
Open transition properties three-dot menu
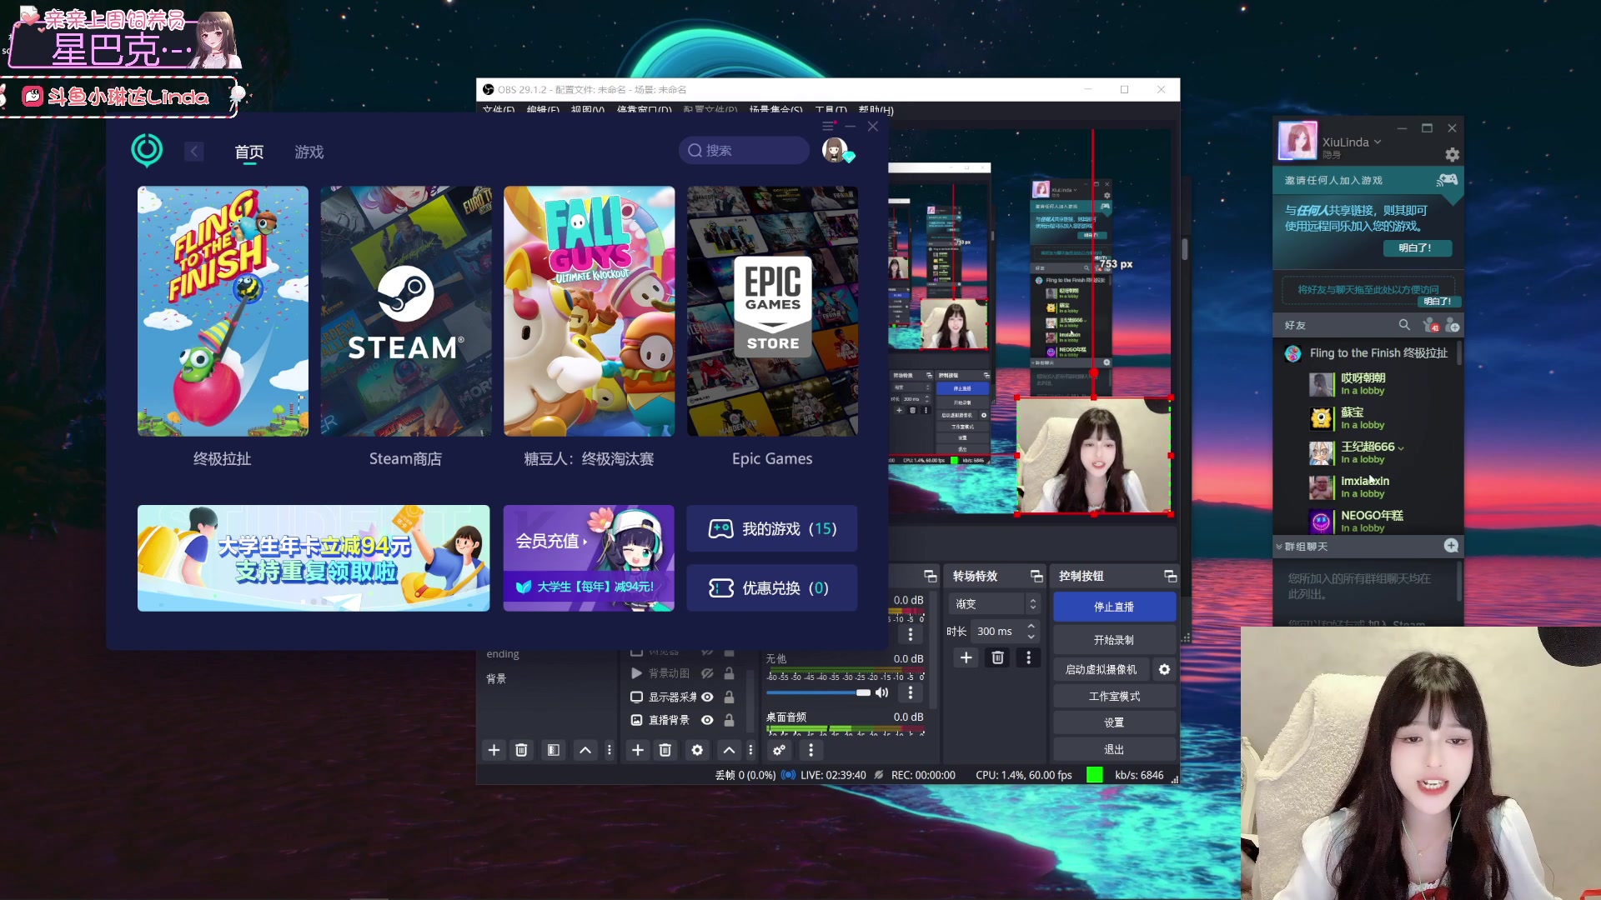1028,657
